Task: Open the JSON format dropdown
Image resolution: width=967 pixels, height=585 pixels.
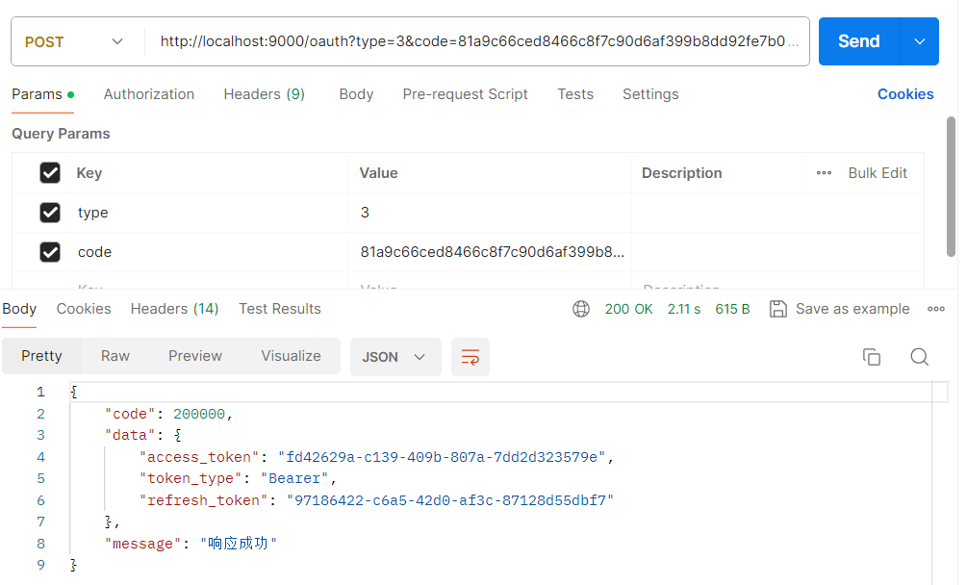Action: click(395, 357)
